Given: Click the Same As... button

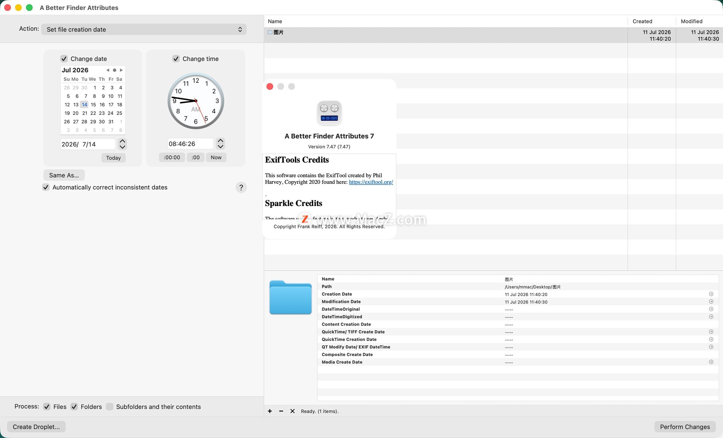Looking at the screenshot, I should [x=64, y=175].
